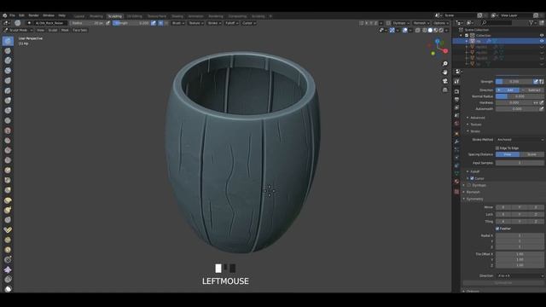This screenshot has height=307, width=546.
Task: Toggle Mirror X symmetry button
Action: tap(503, 207)
